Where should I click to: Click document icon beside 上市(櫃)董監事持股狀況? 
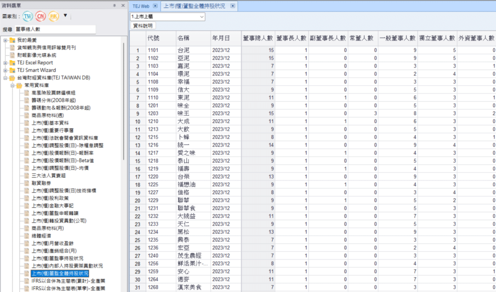click(x=27, y=259)
